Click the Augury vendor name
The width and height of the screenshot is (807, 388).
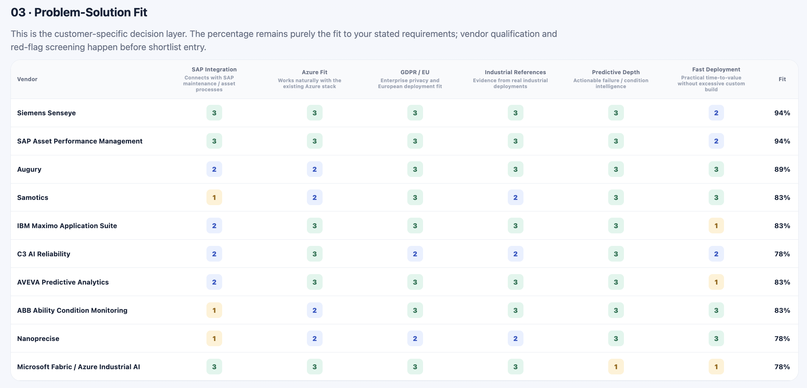pos(29,169)
